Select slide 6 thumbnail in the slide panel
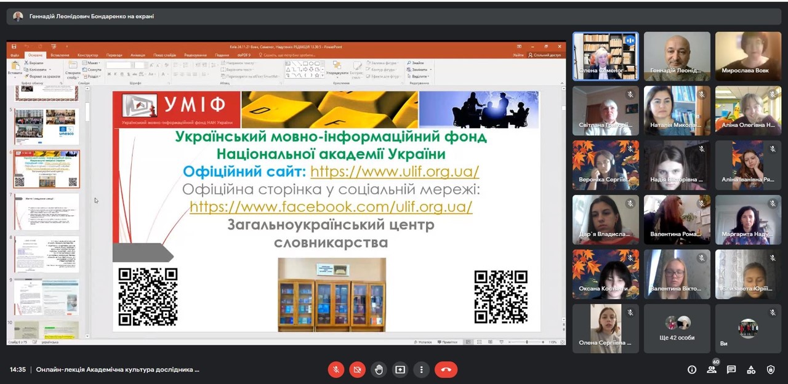 (x=46, y=168)
